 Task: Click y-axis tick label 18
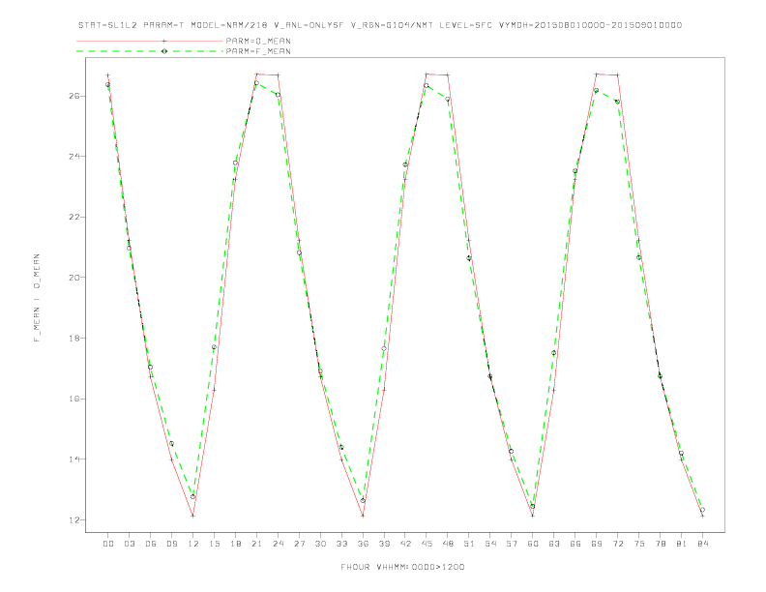pyautogui.click(x=73, y=338)
